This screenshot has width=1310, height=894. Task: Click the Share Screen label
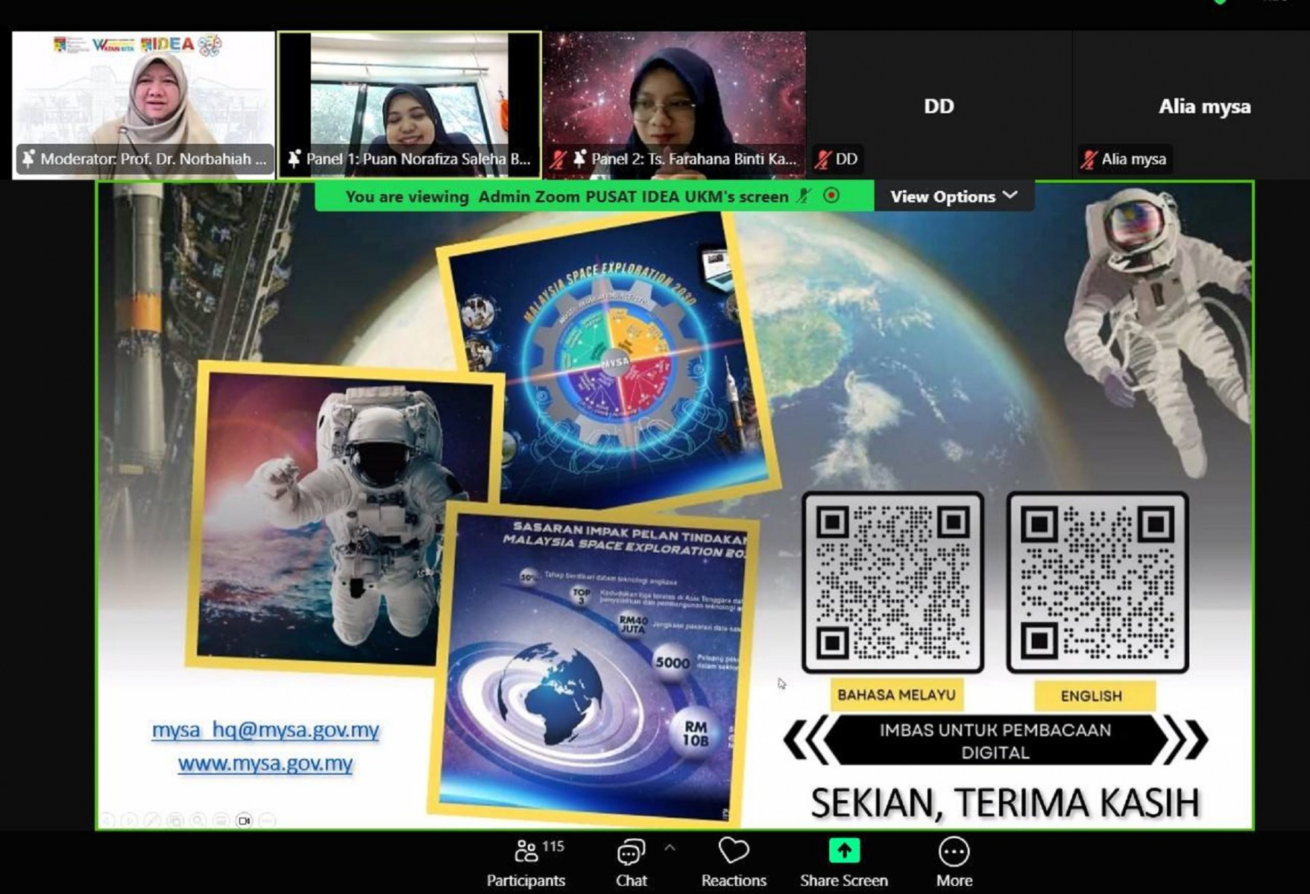click(x=844, y=881)
